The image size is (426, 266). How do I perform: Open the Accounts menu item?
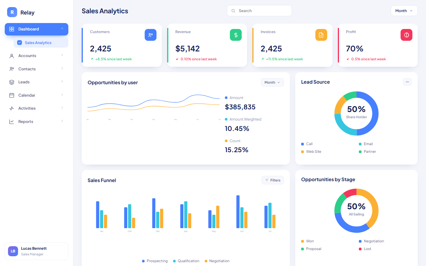[x=36, y=56]
